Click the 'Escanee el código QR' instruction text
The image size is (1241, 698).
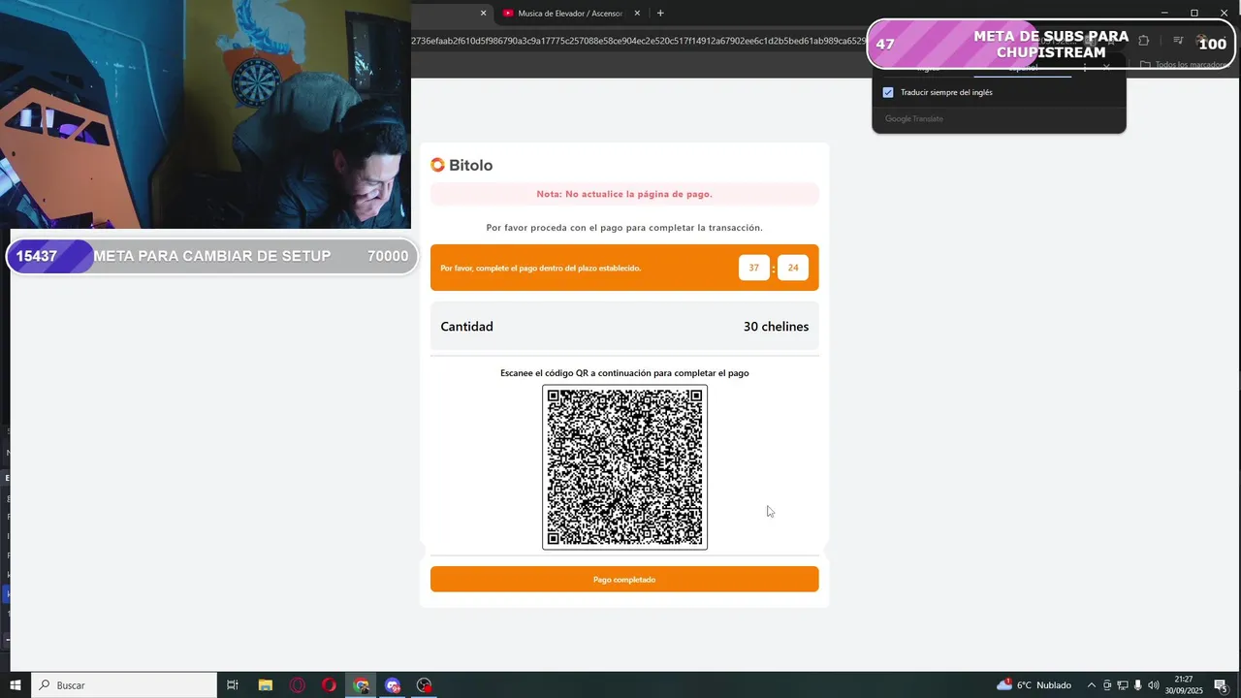(624, 373)
